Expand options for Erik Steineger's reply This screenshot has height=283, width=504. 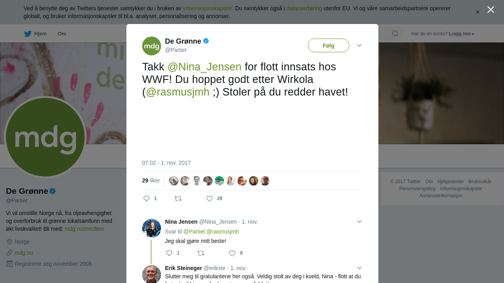click(x=359, y=268)
